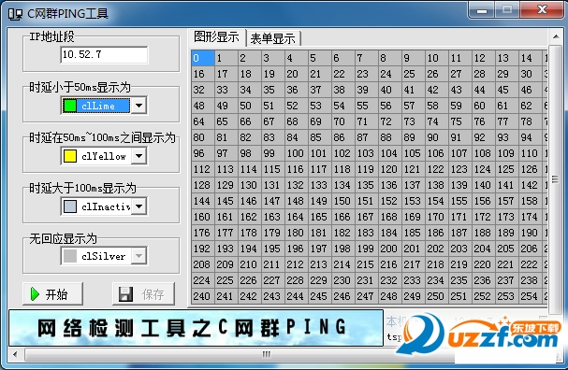Switch to the 图形显示 tab
This screenshot has height=370, width=568.
click(216, 36)
